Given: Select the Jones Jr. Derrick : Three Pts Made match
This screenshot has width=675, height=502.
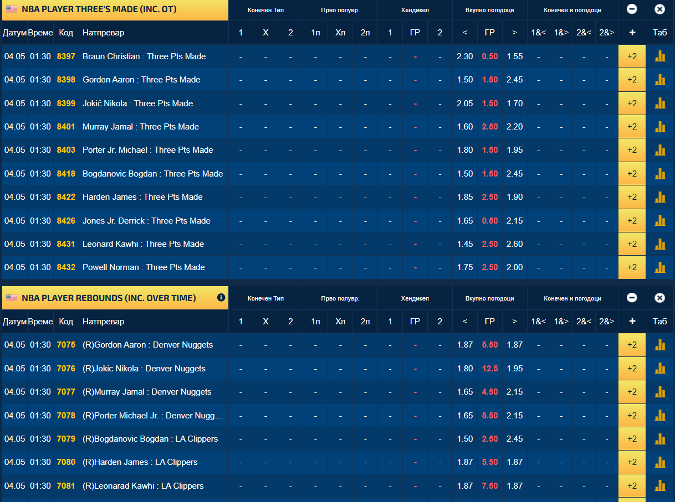Looking at the screenshot, I should (x=146, y=221).
